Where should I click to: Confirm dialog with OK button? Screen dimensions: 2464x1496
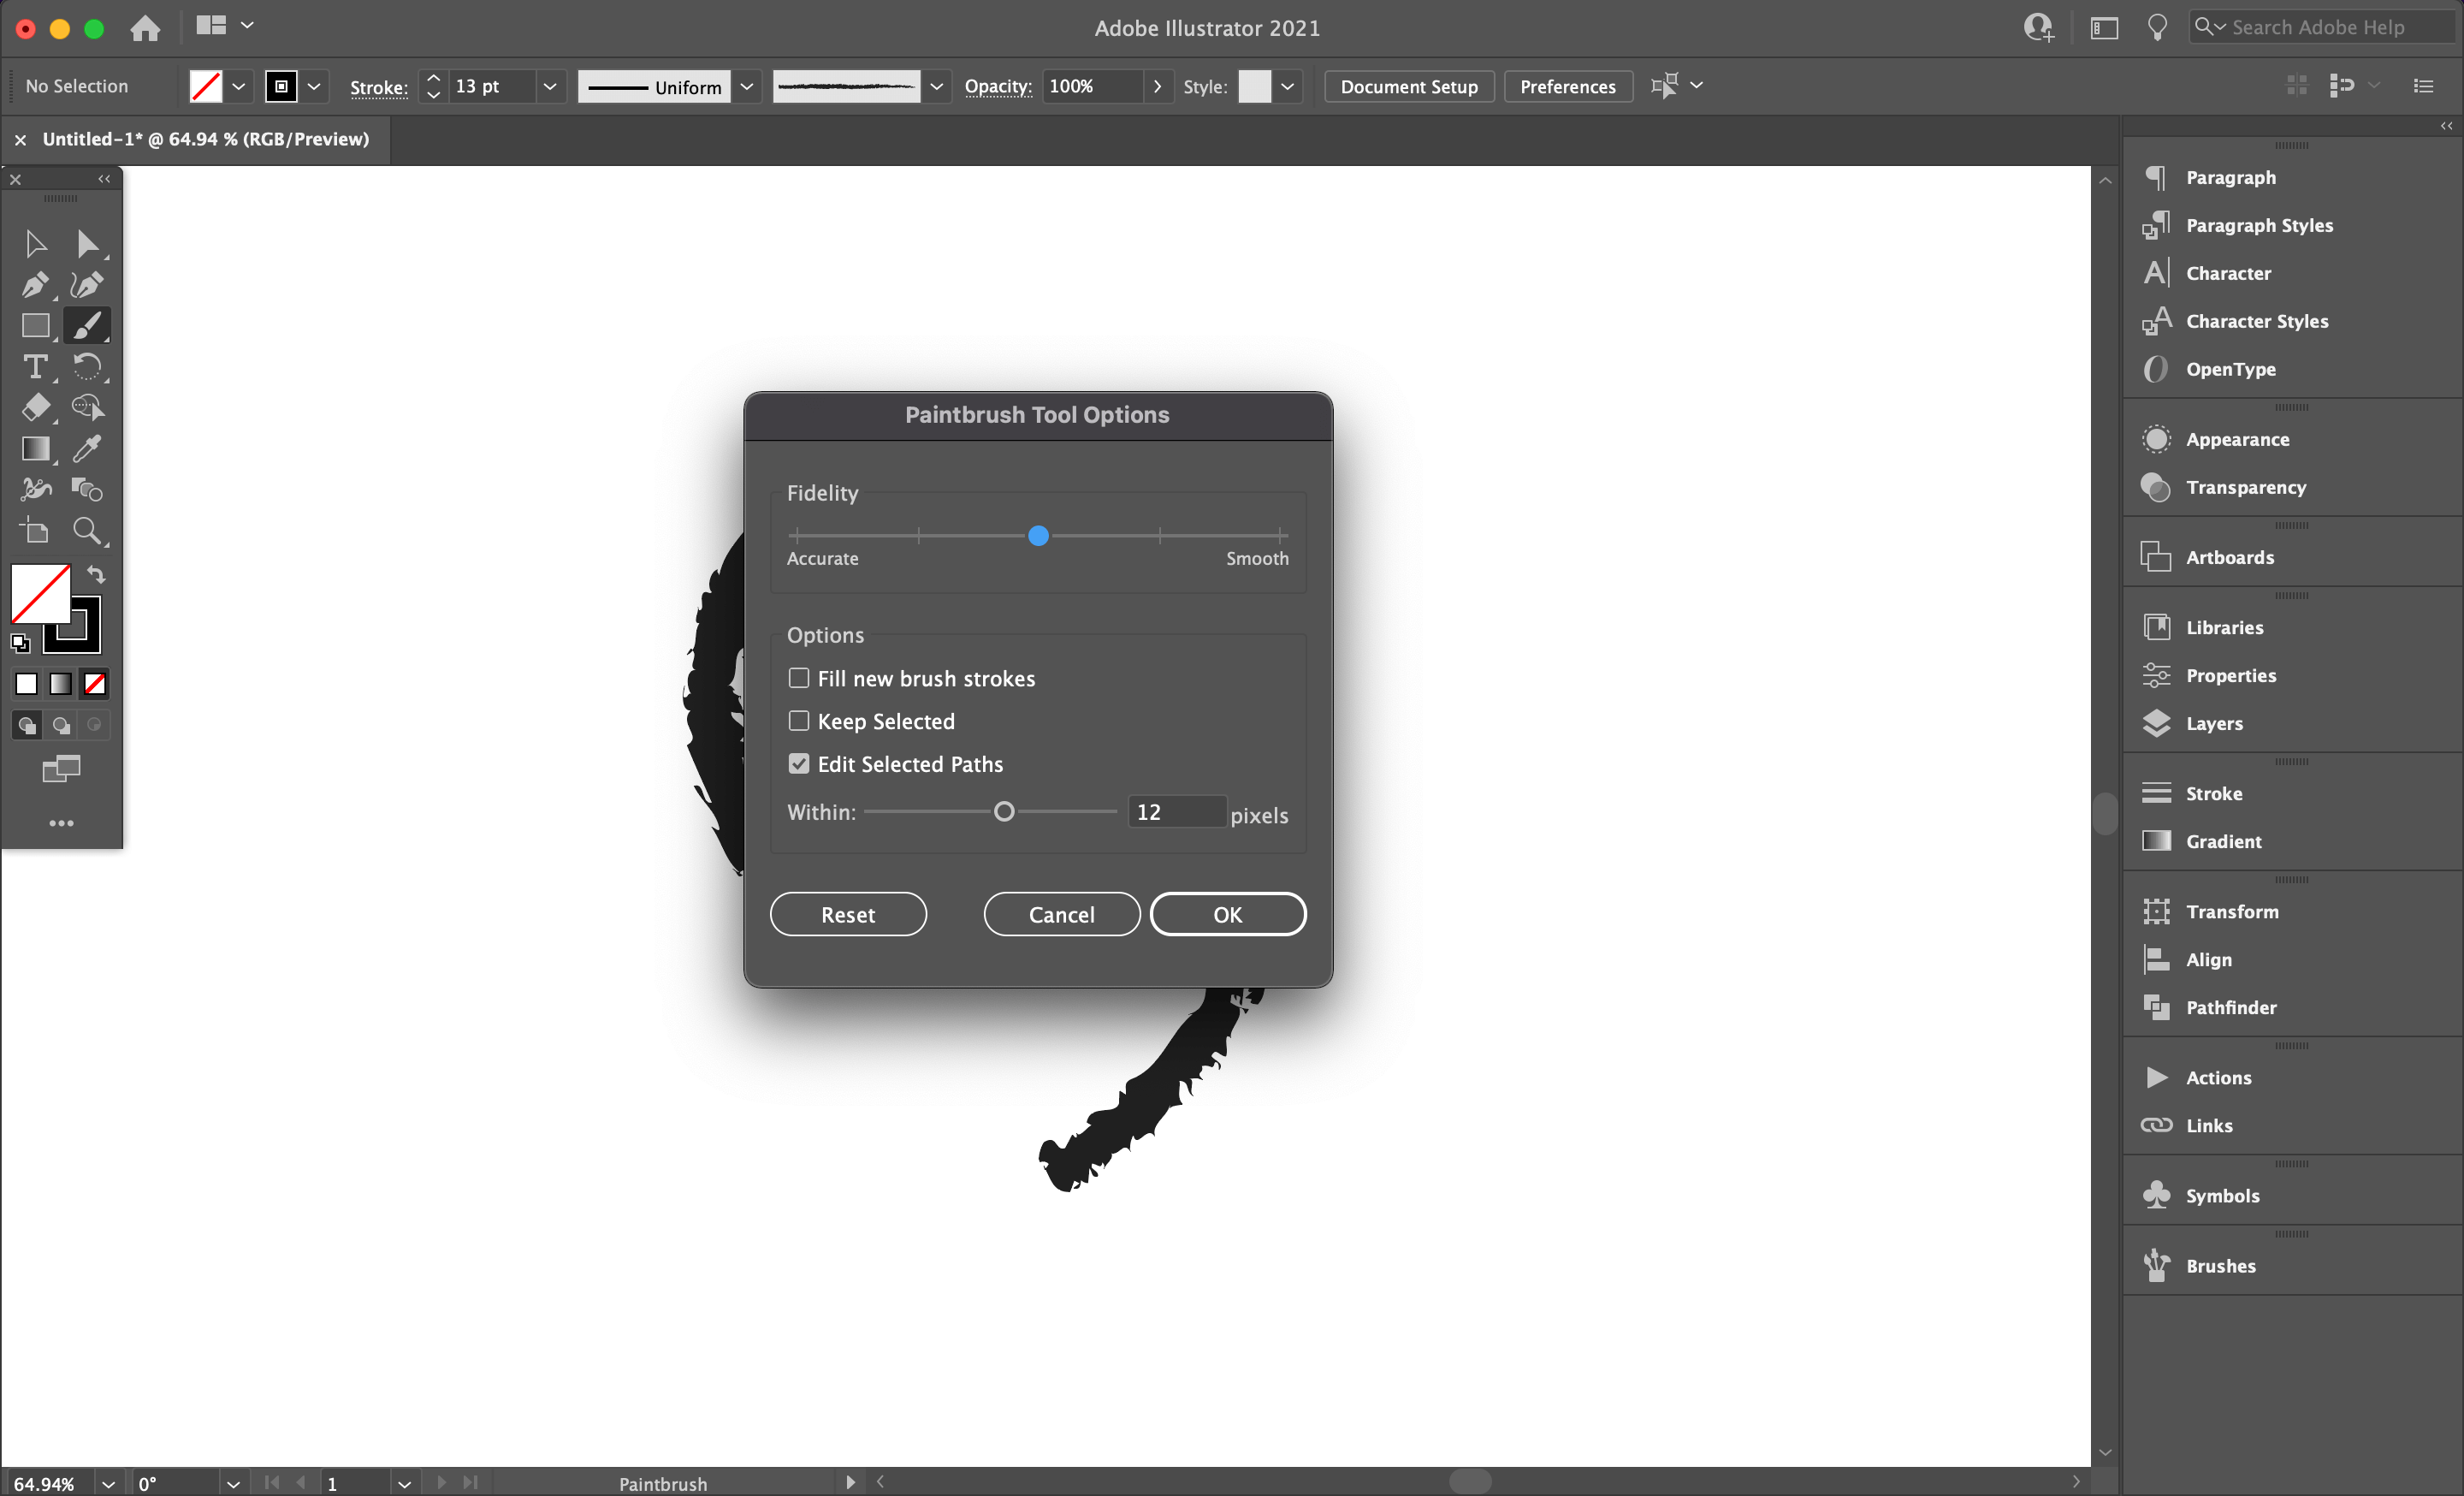click(1228, 914)
